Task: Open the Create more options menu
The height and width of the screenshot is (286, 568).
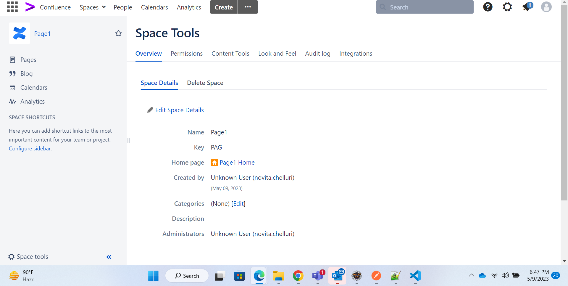Action: pyautogui.click(x=248, y=7)
